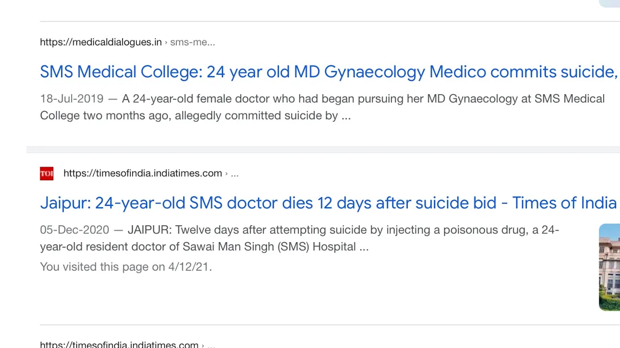Open the hospital building thumbnail image
The image size is (620, 348).
coord(609,267)
